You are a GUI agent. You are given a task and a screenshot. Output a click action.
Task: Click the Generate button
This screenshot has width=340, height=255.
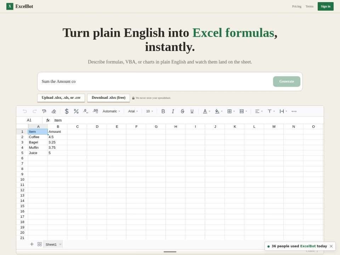coord(287,81)
